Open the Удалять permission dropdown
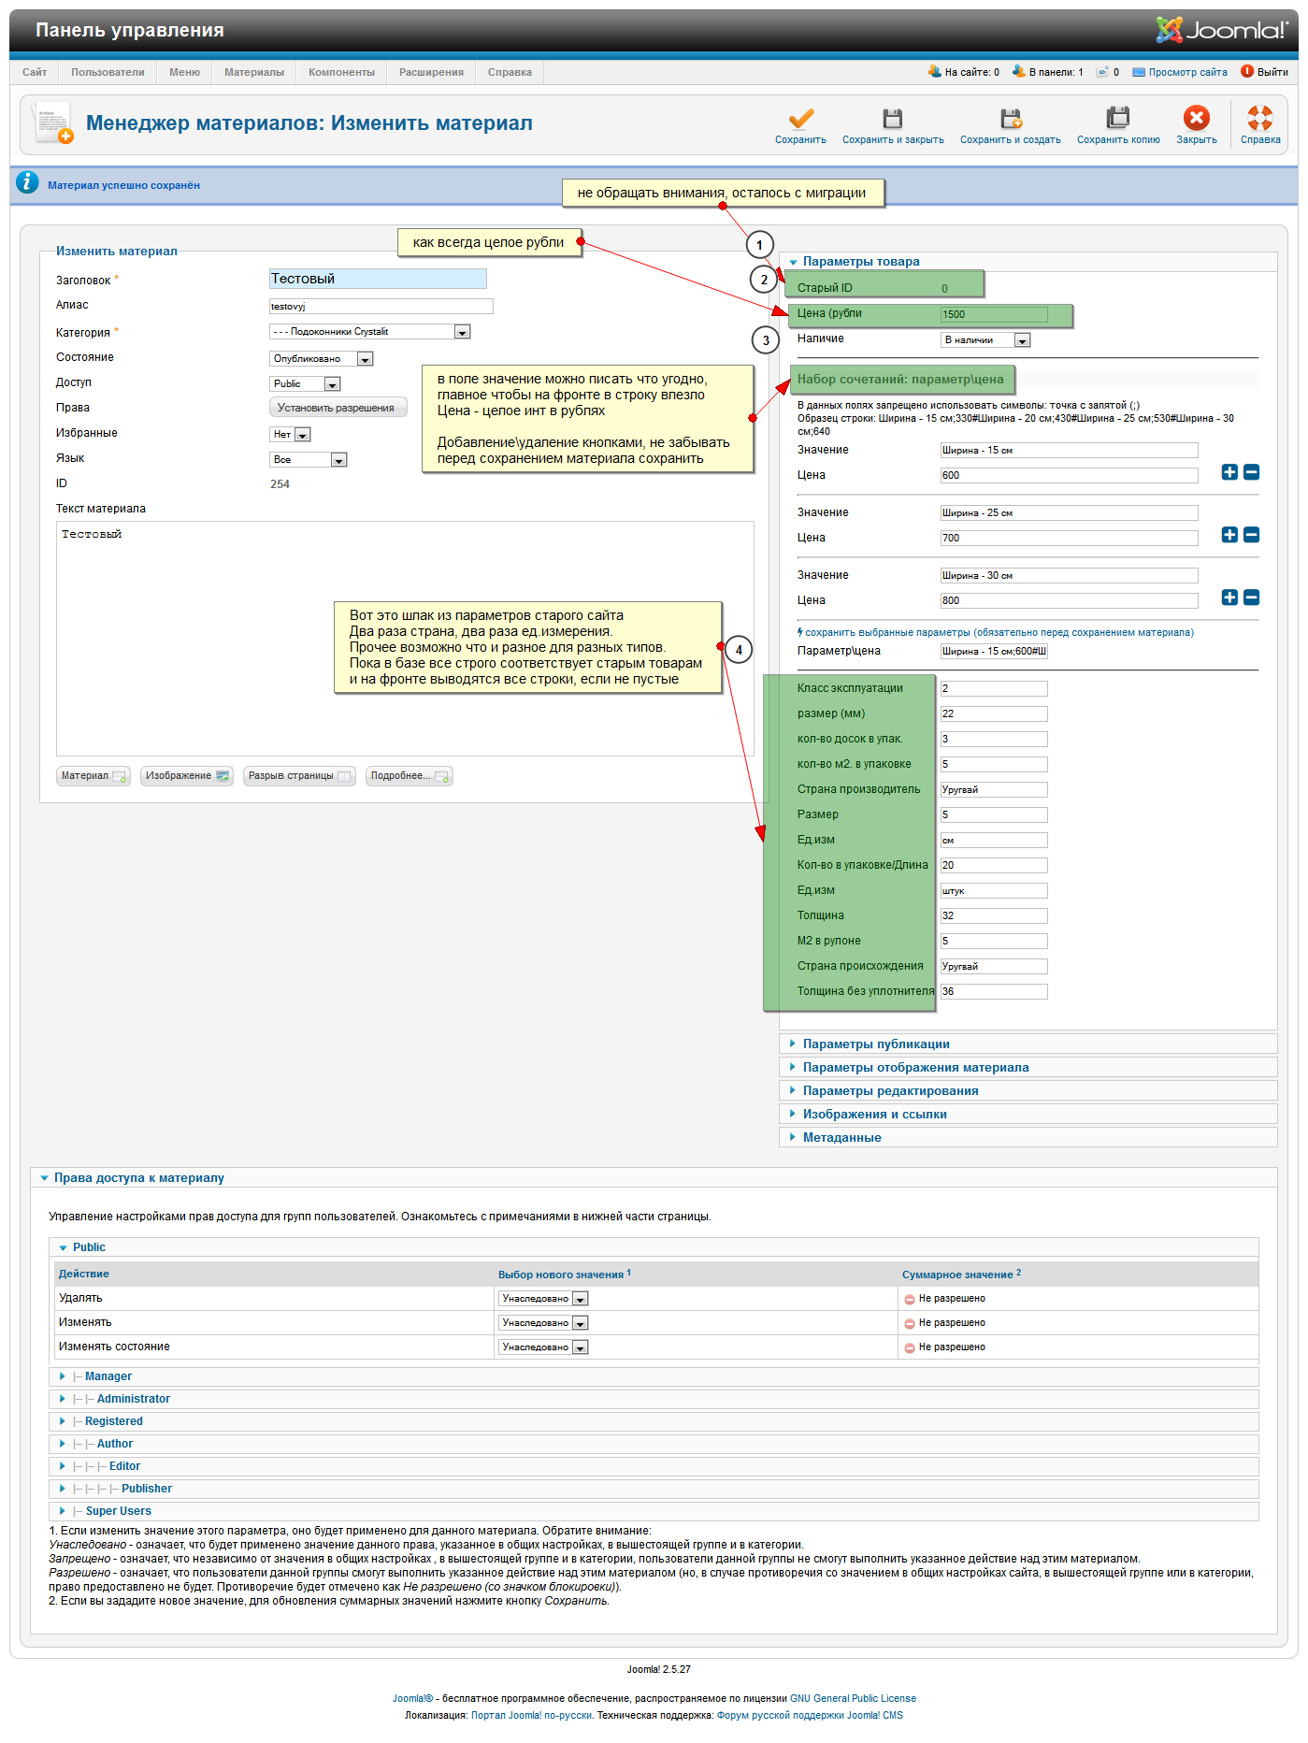1308x1743 pixels. coord(543,1299)
